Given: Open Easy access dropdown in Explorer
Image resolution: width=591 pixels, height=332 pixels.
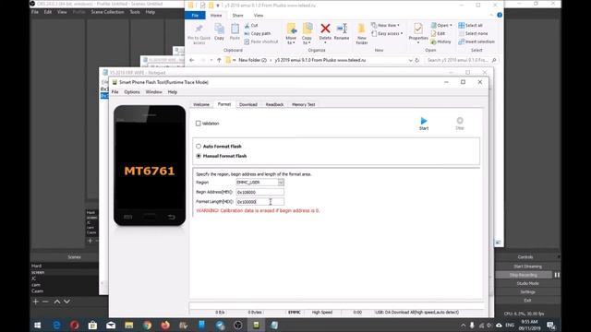Looking at the screenshot, I should pyautogui.click(x=387, y=33).
